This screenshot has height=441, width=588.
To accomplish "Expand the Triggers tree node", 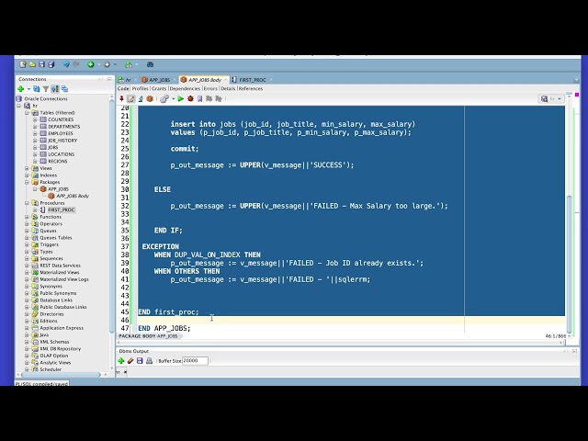I will (x=28, y=244).
